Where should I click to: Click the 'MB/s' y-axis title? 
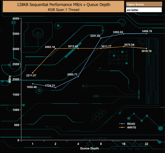click(x=10, y=79)
